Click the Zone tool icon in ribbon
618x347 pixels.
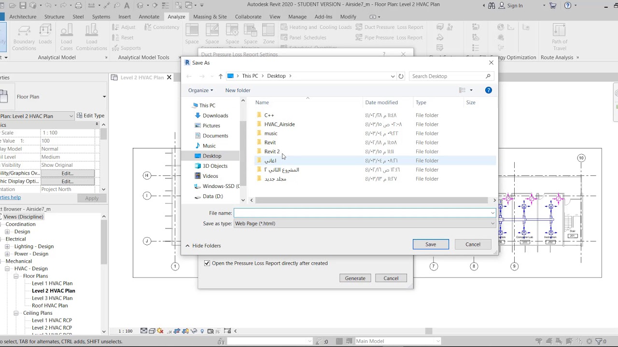[x=269, y=30]
